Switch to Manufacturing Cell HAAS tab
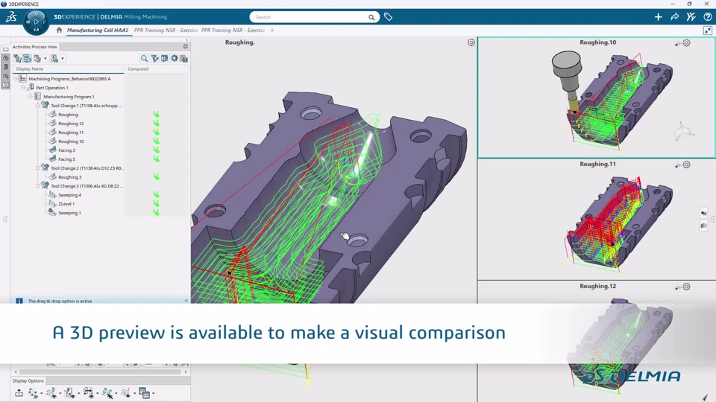 [98, 30]
